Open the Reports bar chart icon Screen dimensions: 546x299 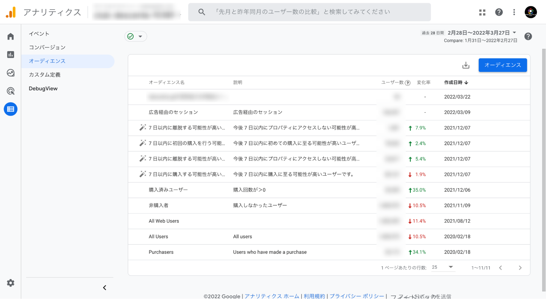pyautogui.click(x=10, y=55)
